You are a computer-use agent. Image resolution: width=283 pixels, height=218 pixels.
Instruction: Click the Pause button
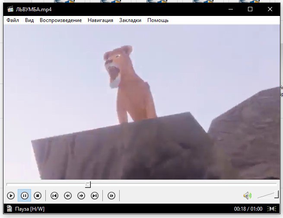(24, 196)
